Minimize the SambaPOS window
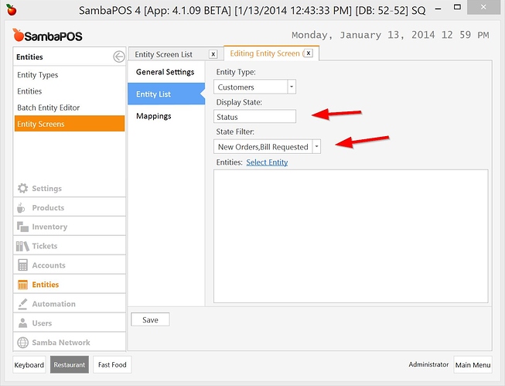 (438, 9)
